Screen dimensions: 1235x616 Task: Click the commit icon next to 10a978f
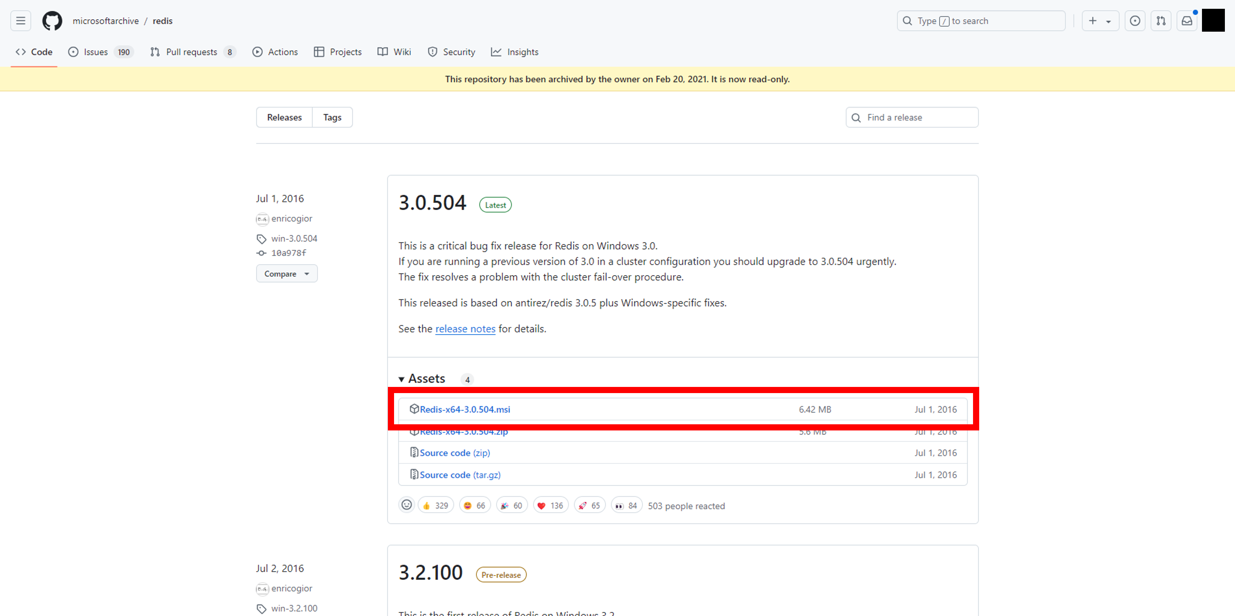261,253
